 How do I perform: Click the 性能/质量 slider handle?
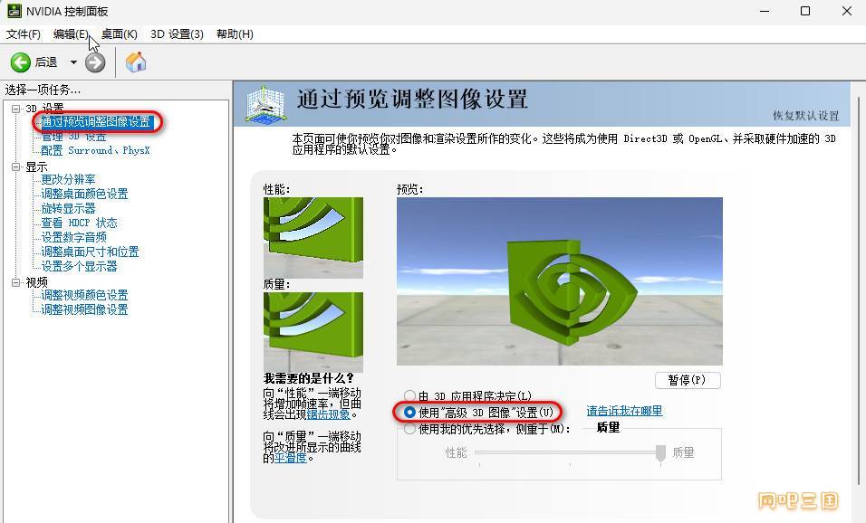tap(661, 452)
